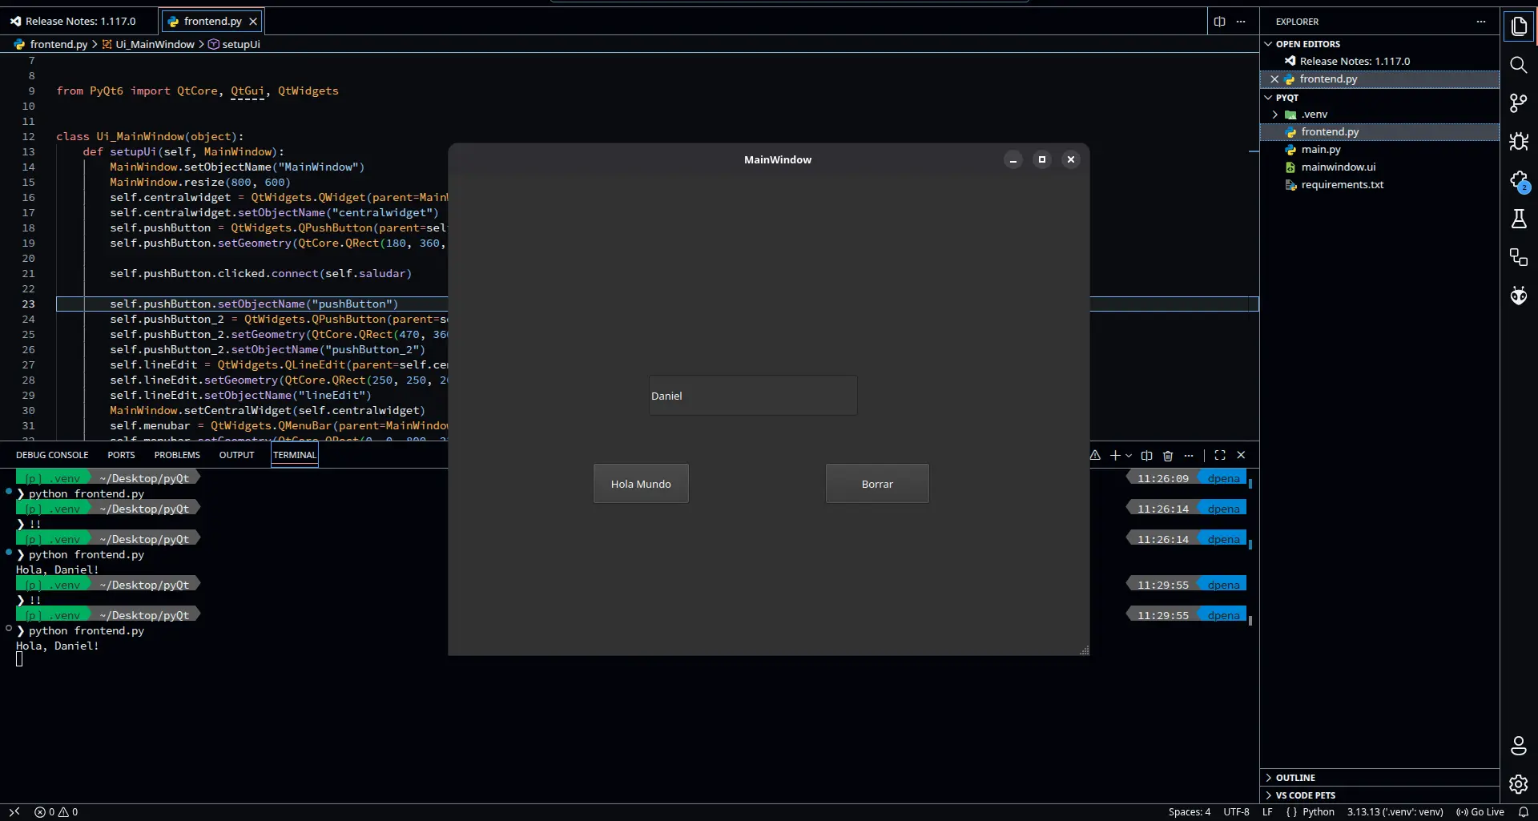Screen dimensions: 1538x821
Task: Open requirements.txt file
Action: click(x=1379, y=185)
